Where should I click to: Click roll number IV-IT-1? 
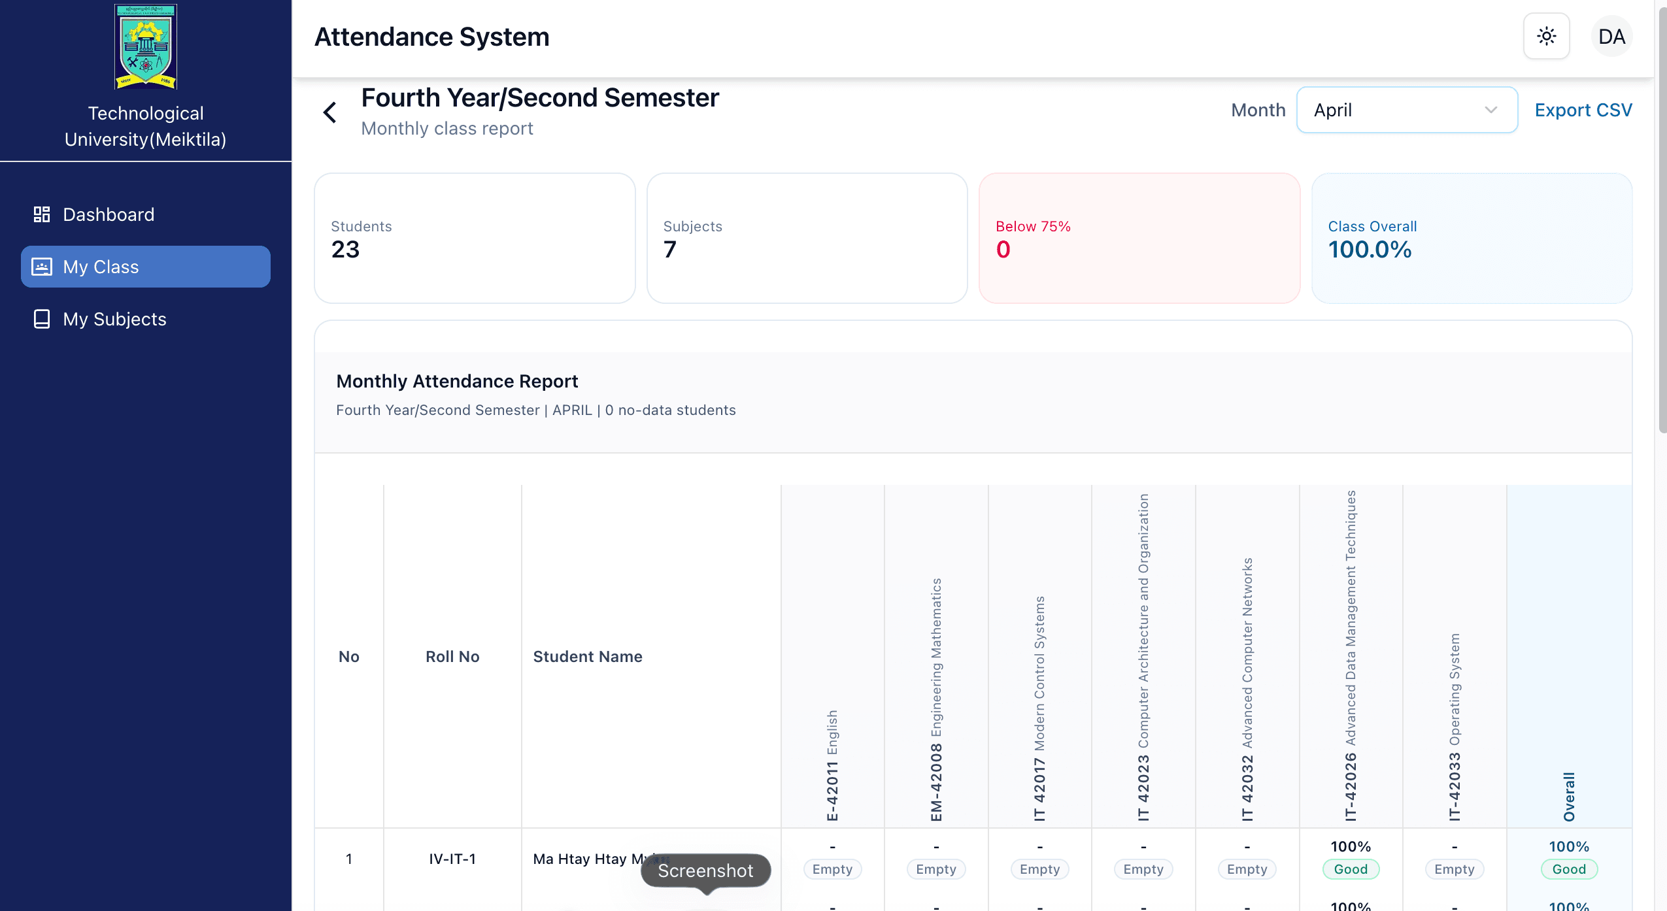[452, 859]
